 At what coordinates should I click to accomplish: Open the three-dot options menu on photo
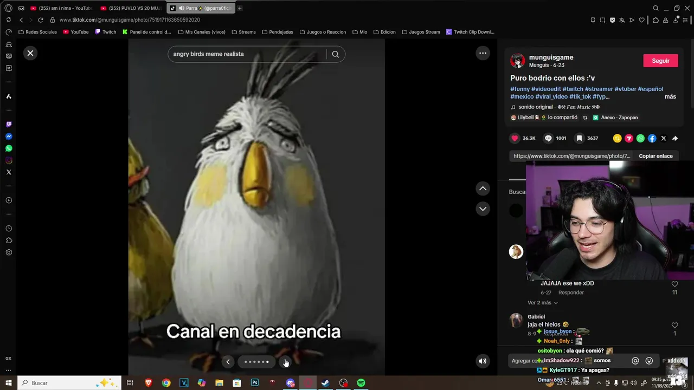pyautogui.click(x=483, y=53)
